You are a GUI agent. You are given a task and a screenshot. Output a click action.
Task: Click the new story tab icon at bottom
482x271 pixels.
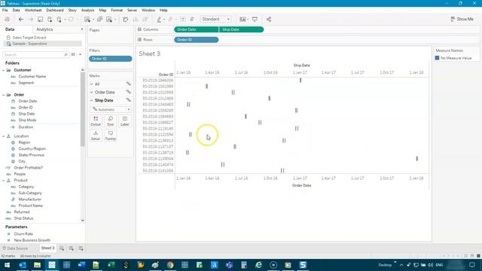81,248
